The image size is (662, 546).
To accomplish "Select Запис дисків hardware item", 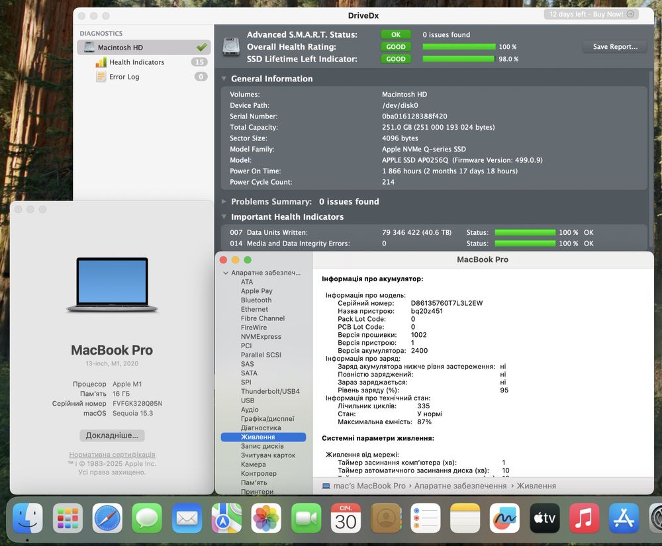I will click(x=262, y=446).
